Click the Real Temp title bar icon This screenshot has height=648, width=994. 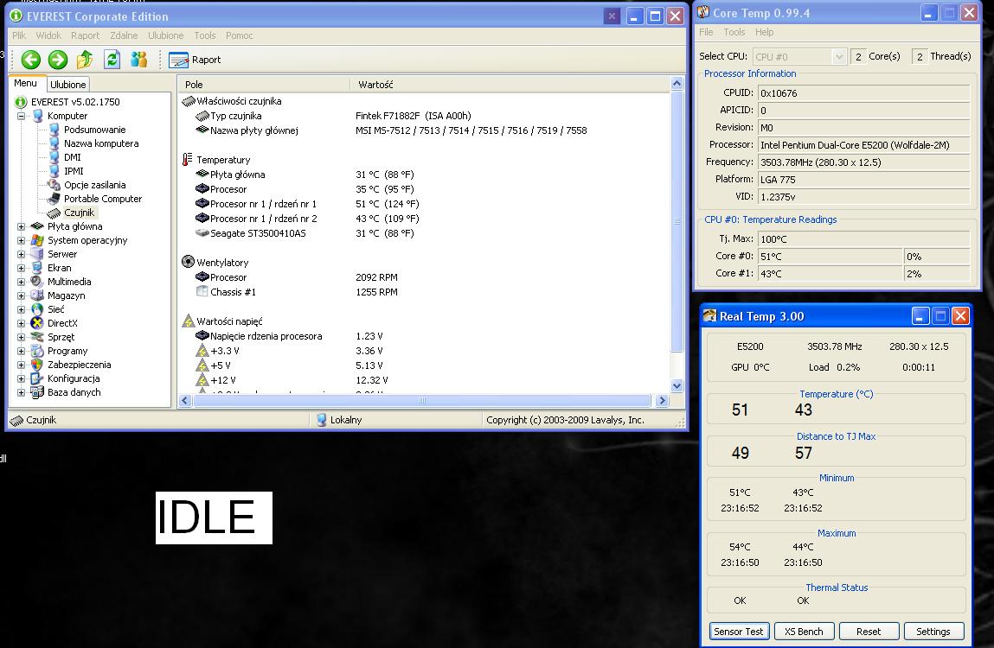point(710,315)
